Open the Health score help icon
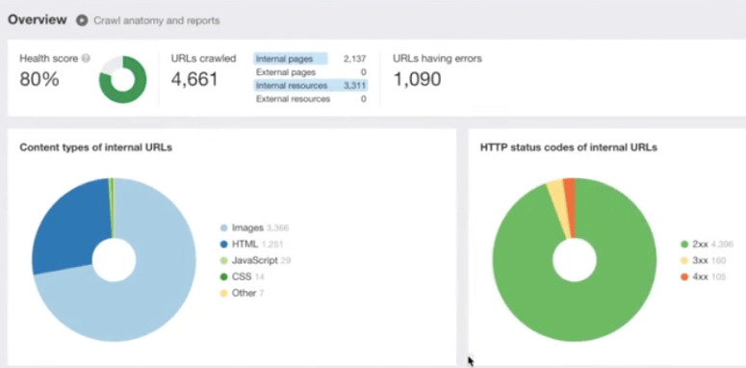This screenshot has width=746, height=368. tap(86, 59)
